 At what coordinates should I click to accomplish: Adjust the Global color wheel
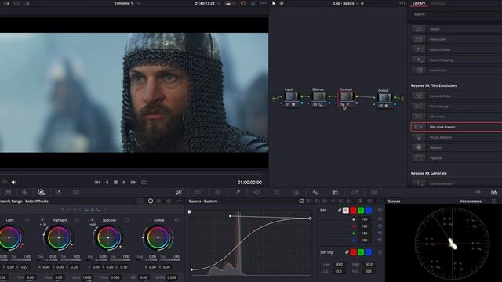coord(158,238)
